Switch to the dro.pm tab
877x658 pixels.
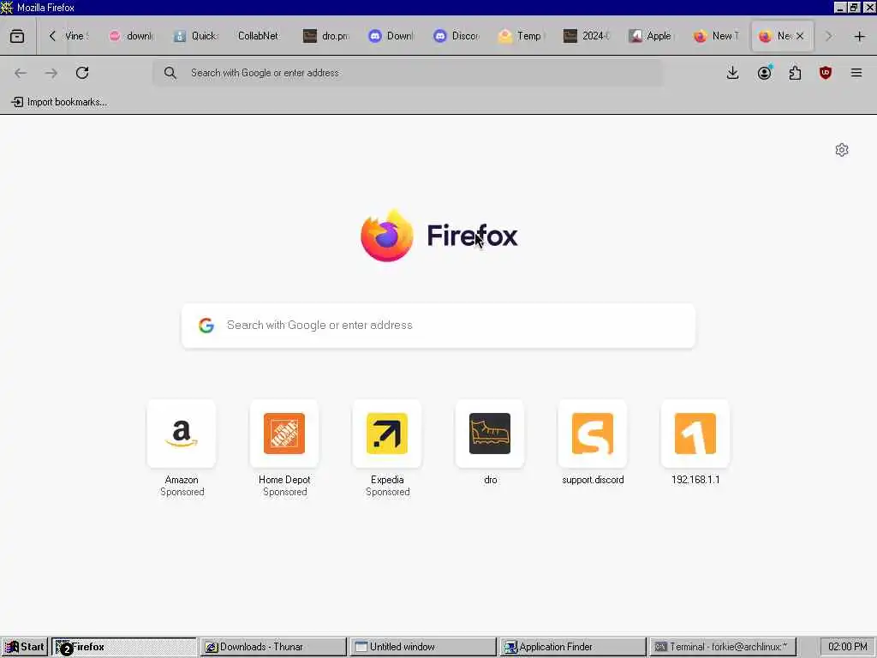coord(326,36)
